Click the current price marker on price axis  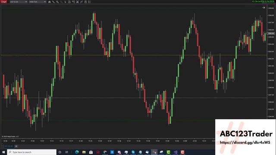click(271, 34)
